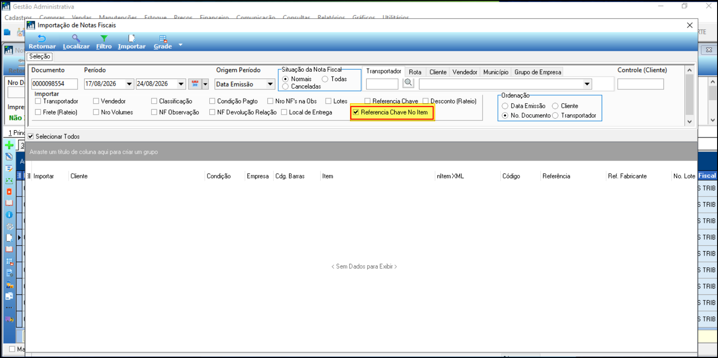
Task: Tick the NF Observação checkbox
Action: (x=154, y=112)
